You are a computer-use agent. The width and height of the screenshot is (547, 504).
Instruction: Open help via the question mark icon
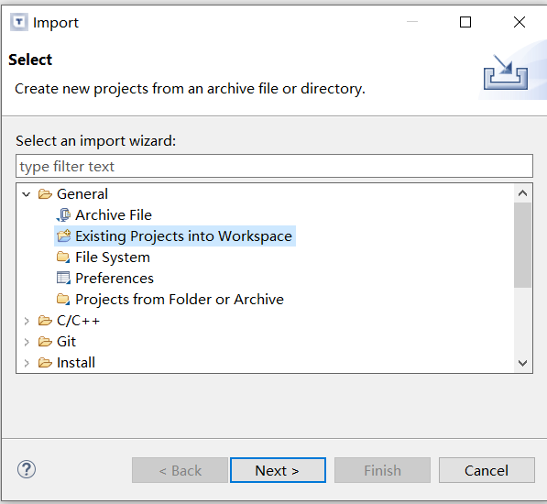pos(27,469)
